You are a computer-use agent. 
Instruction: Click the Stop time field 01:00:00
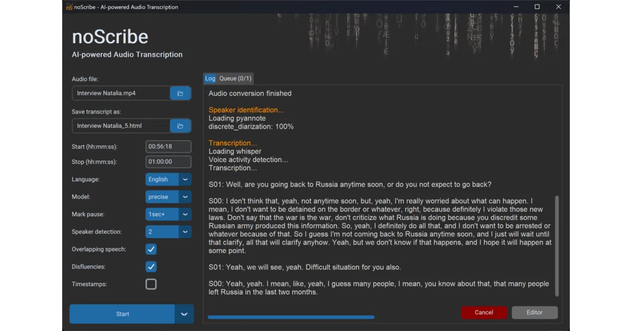169,162
